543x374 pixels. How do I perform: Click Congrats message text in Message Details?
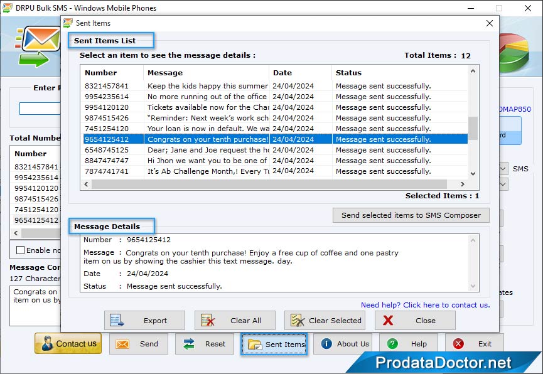point(241,257)
